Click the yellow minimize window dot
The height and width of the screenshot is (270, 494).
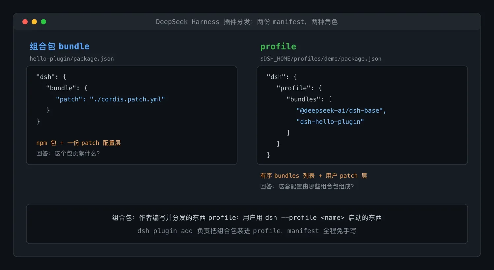tap(34, 22)
